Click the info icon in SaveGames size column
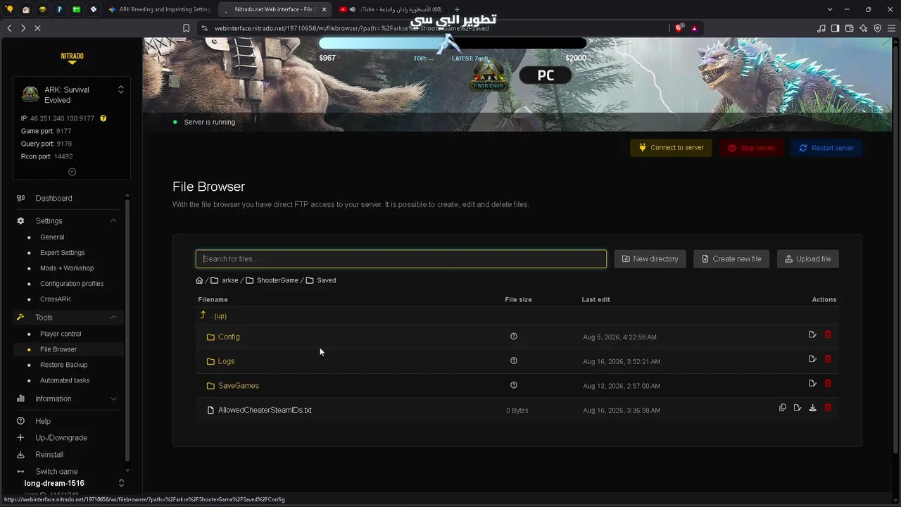 point(514,385)
